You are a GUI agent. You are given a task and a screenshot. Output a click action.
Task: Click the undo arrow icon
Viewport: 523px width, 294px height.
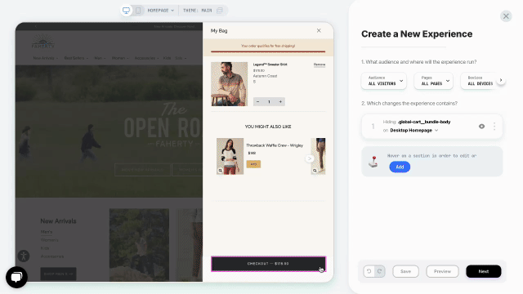click(x=369, y=271)
